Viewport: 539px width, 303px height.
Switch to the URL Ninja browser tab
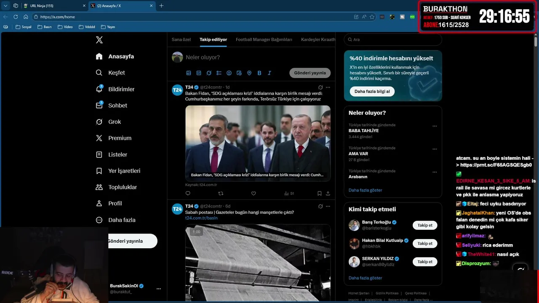(54, 5)
